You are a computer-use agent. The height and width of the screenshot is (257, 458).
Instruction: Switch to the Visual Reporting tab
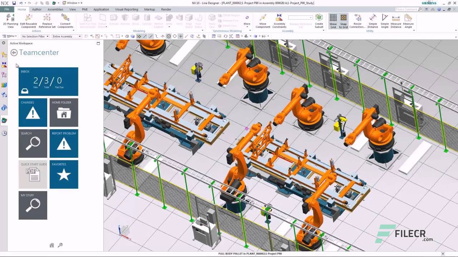126,9
